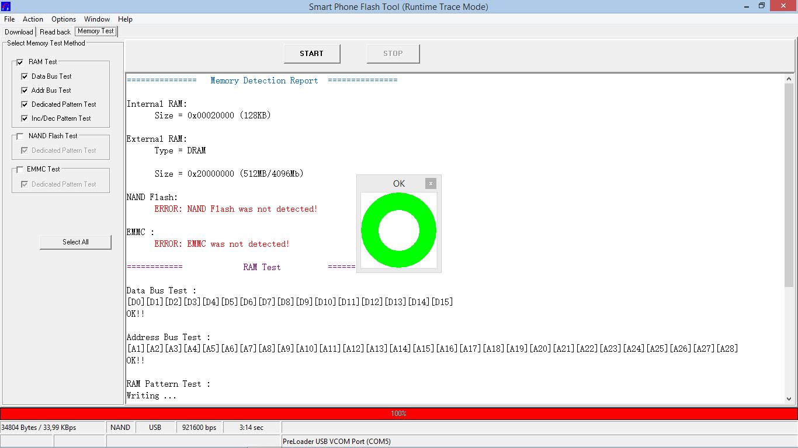This screenshot has height=448, width=798.
Task: Click the External RAM: heading line
Action: 157,139
